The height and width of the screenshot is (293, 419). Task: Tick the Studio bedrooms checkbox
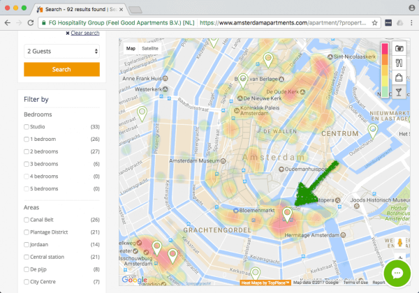pos(27,127)
